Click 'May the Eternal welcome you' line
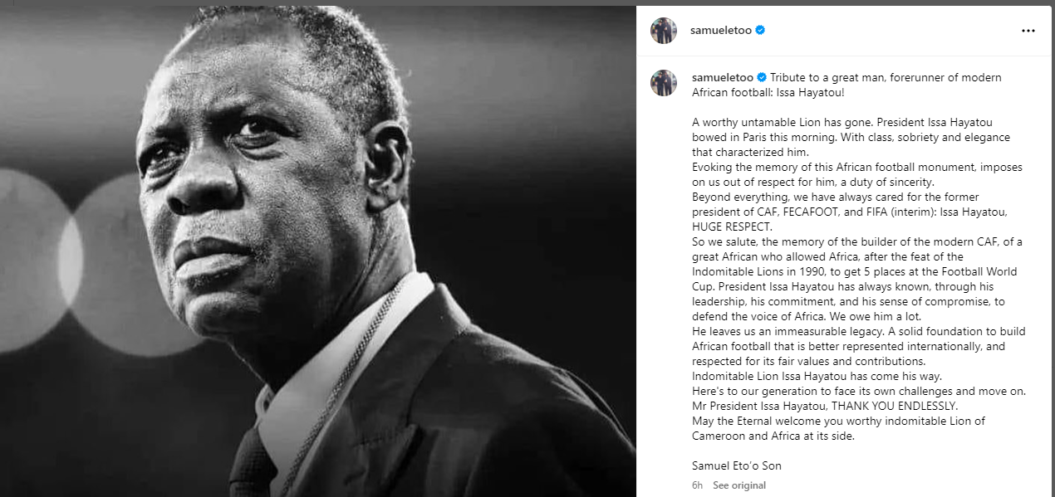 [838, 421]
